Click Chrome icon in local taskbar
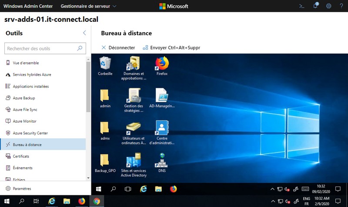Image resolution: width=348 pixels, height=207 pixels. [x=97, y=201]
